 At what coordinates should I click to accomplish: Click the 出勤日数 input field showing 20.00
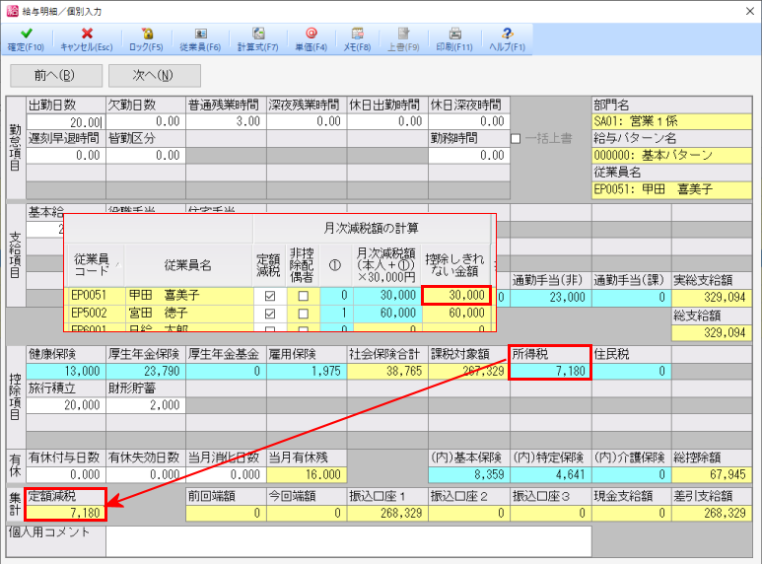coord(66,121)
